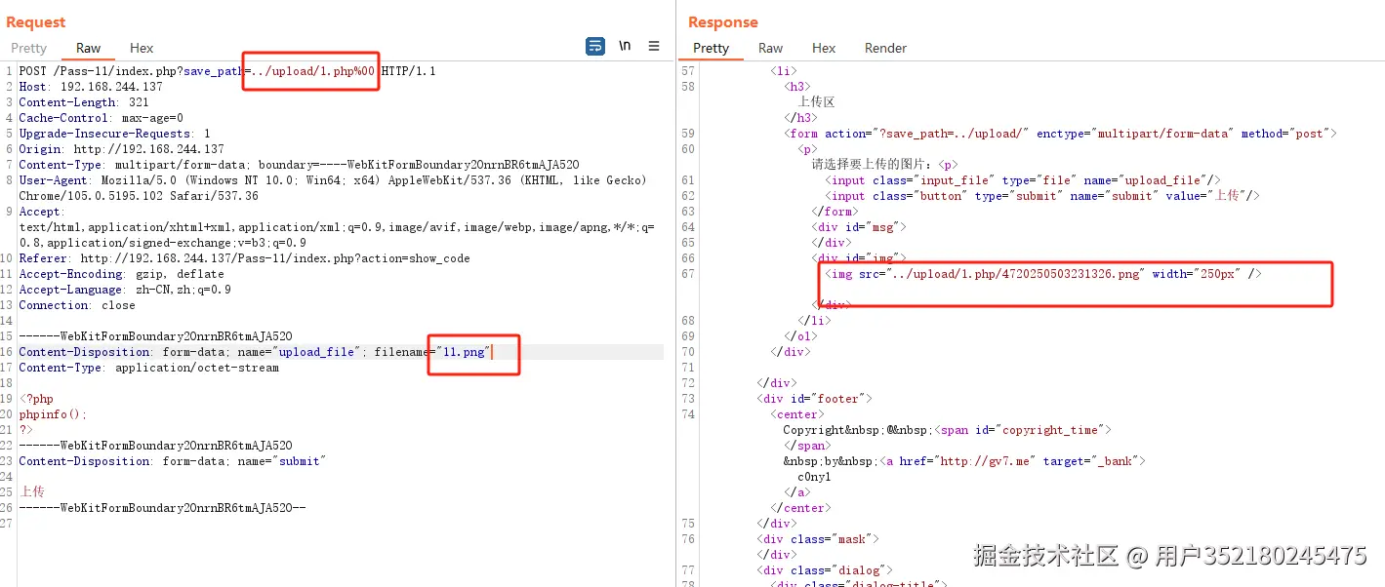
Task: Click the final boundary line ending with --
Action: click(162, 508)
